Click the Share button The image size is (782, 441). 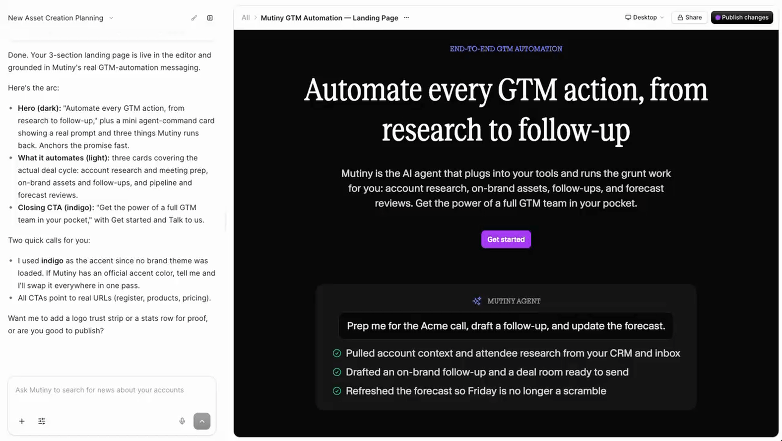click(x=689, y=17)
